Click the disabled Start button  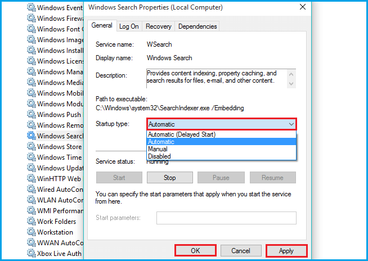[119, 178]
